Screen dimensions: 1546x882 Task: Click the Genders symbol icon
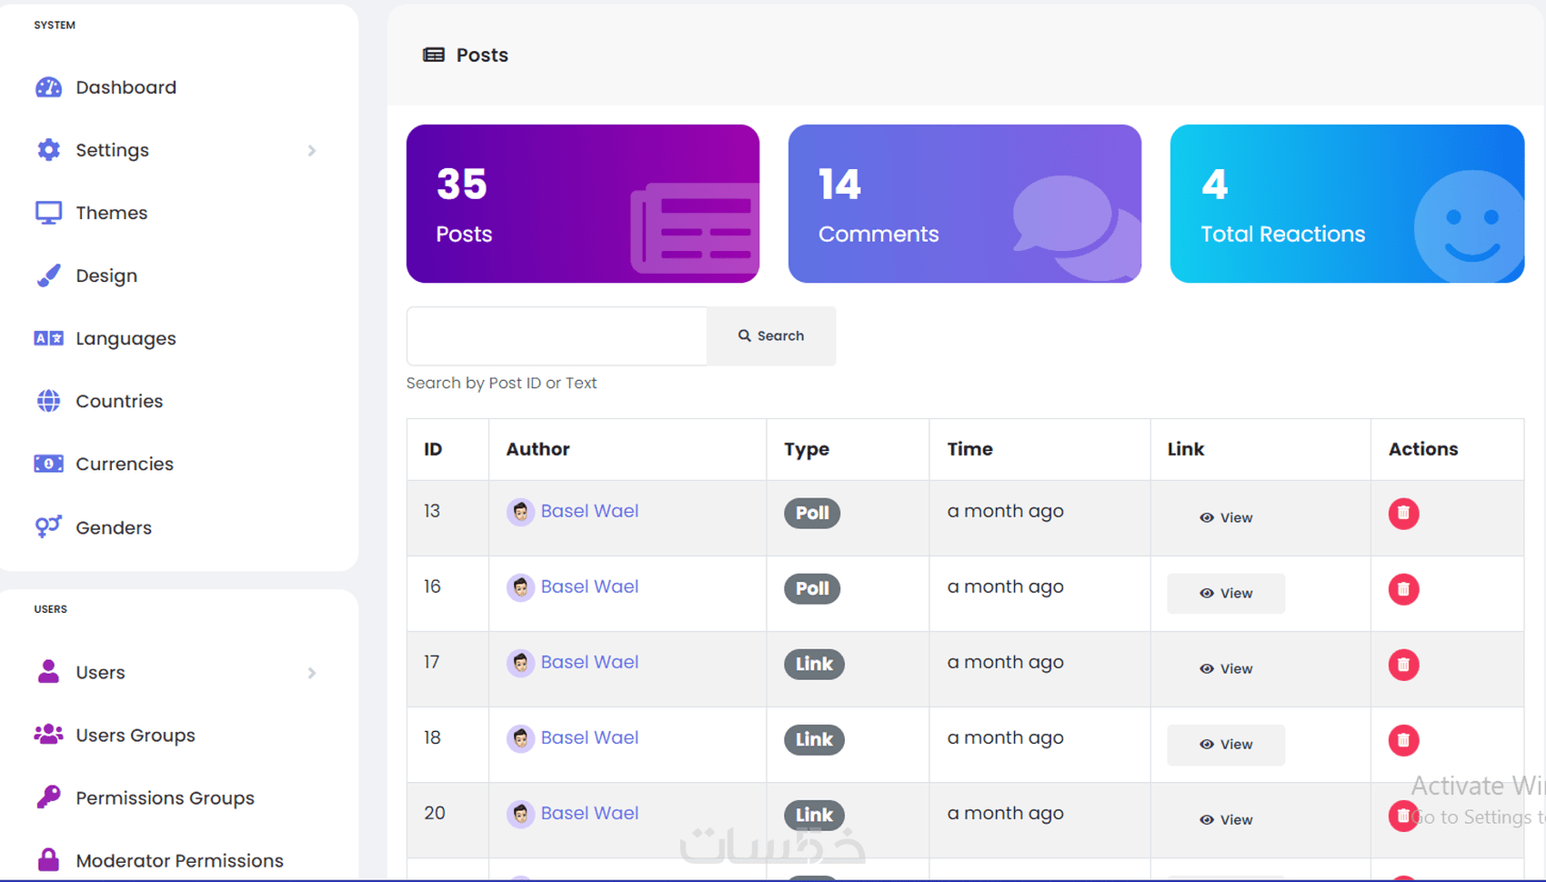[x=48, y=526]
